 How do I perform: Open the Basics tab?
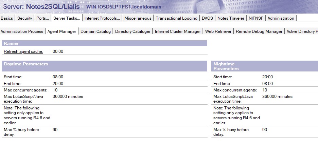pos(7,18)
